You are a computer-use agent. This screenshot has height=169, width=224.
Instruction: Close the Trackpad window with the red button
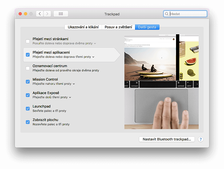pos(20,14)
